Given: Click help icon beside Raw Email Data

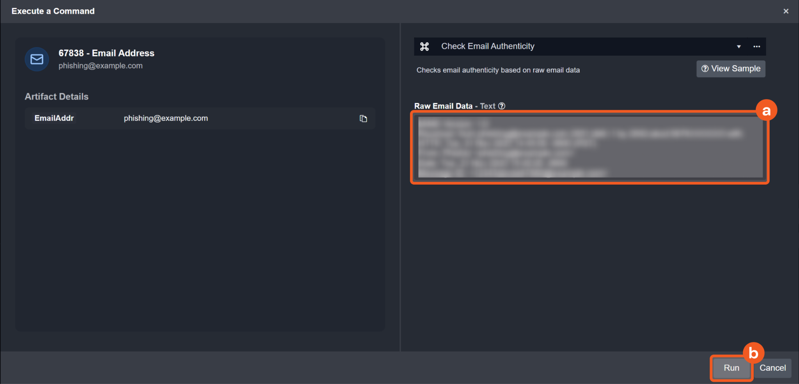Looking at the screenshot, I should (x=502, y=106).
